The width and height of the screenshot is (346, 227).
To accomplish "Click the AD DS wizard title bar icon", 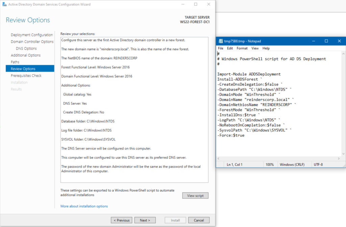I will click(4, 4).
